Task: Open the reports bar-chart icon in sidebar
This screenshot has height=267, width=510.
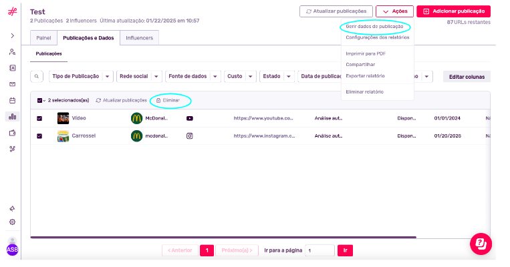Action: [x=12, y=116]
